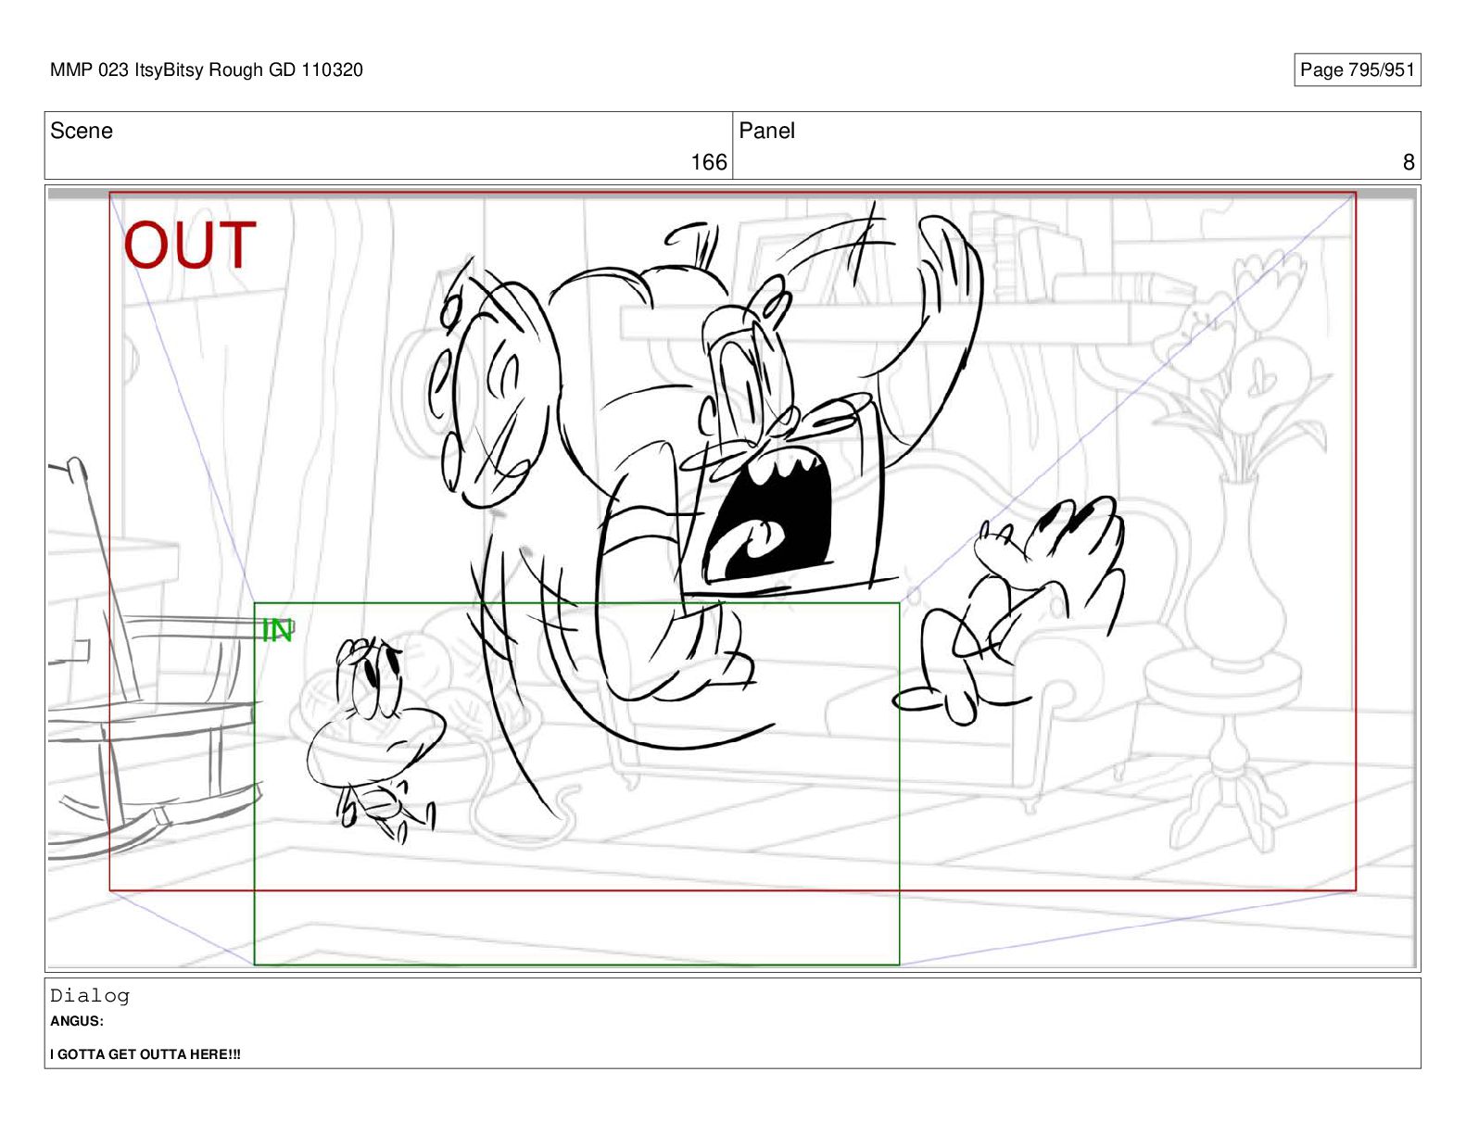This screenshot has width=1466, height=1135.
Task: Click the scene number '166'
Action: (x=709, y=162)
